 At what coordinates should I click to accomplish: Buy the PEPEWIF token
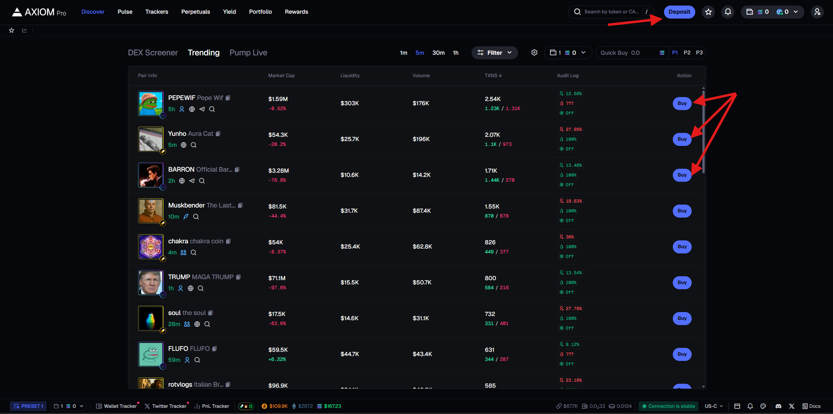click(x=682, y=103)
